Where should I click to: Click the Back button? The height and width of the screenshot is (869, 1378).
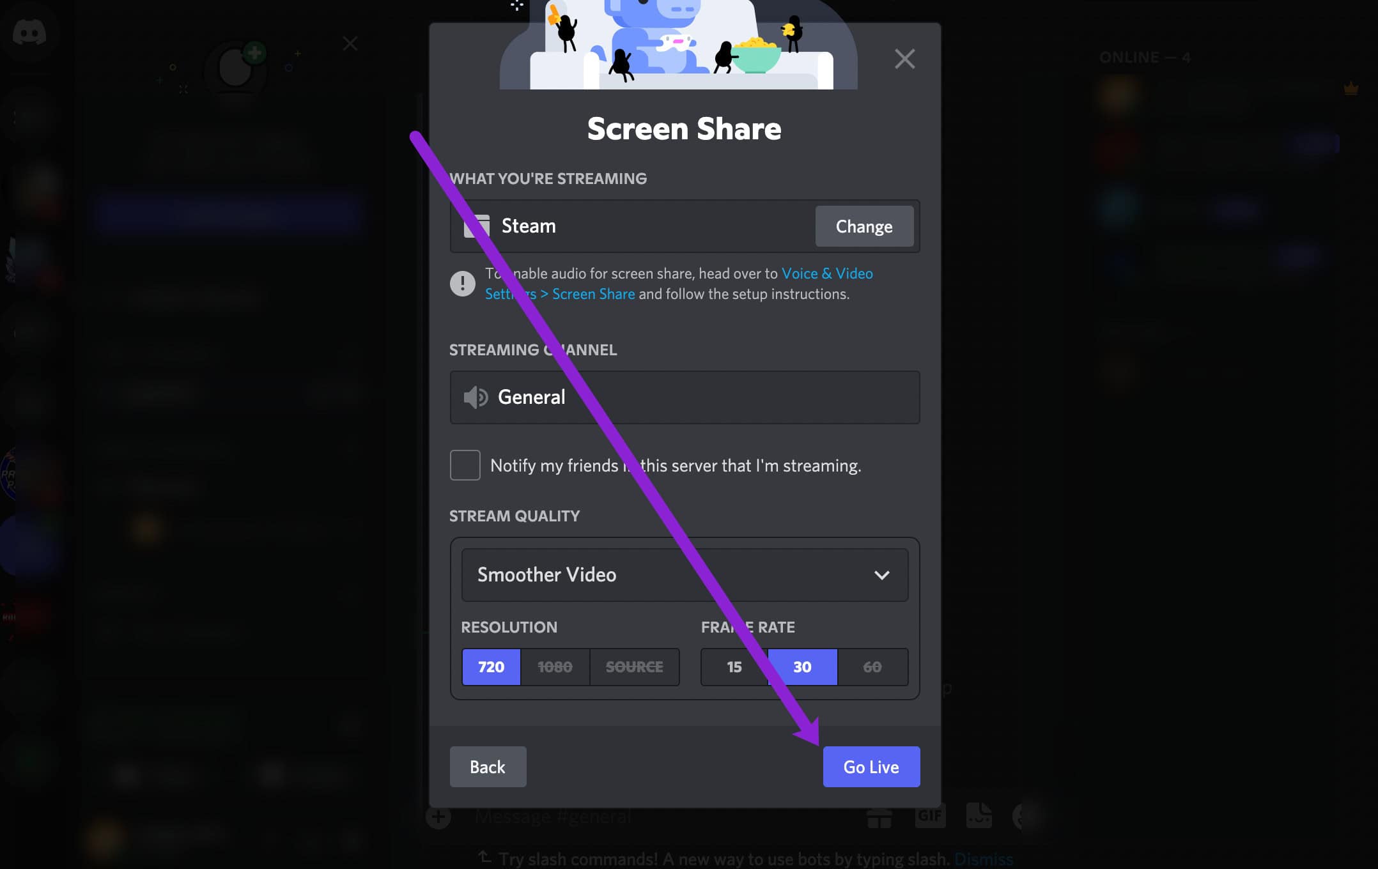click(x=488, y=767)
